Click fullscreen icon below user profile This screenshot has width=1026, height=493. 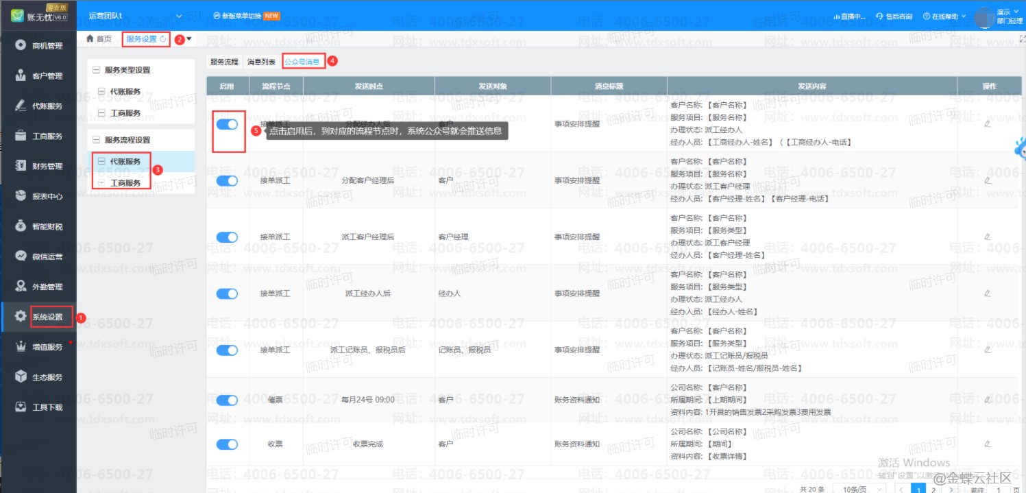(1021, 39)
